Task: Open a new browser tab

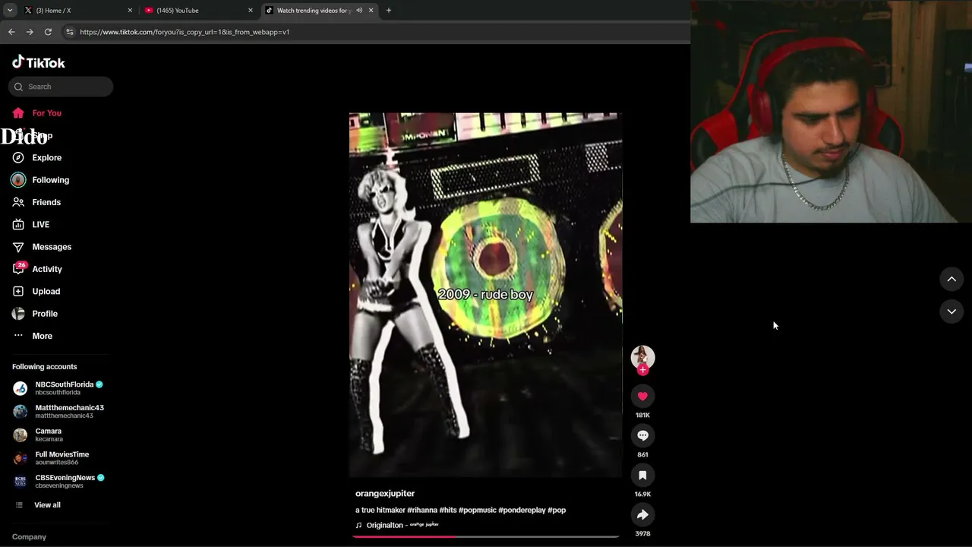Action: (389, 11)
